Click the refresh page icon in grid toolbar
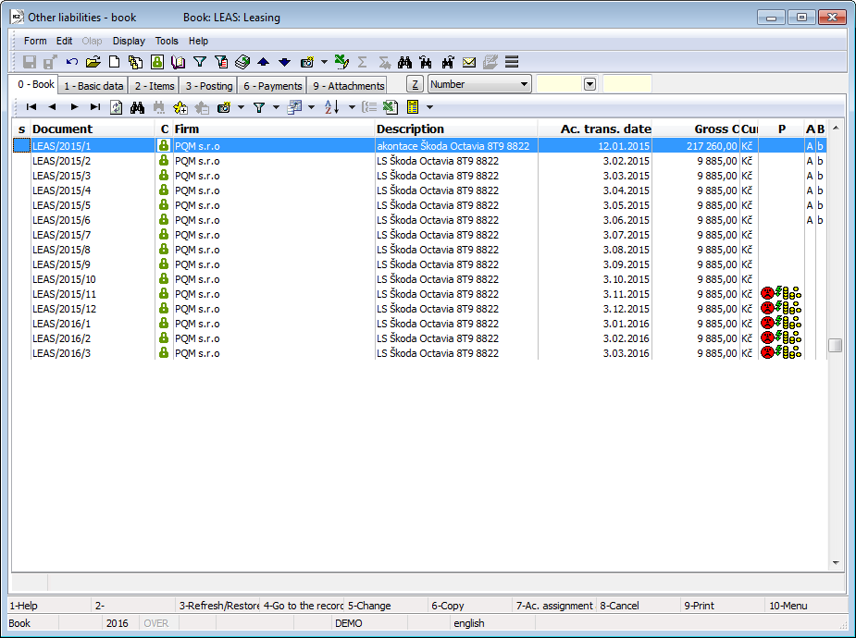The height and width of the screenshot is (638, 856). 116,107
